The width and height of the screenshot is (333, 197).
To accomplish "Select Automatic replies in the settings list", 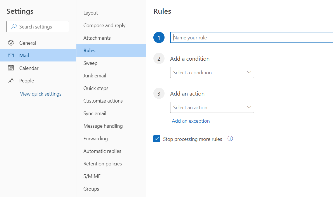I will click(x=102, y=151).
